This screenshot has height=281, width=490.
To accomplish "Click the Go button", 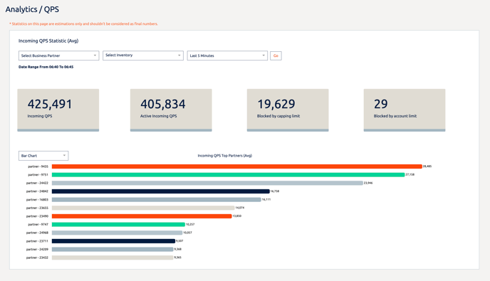I will tap(276, 55).
